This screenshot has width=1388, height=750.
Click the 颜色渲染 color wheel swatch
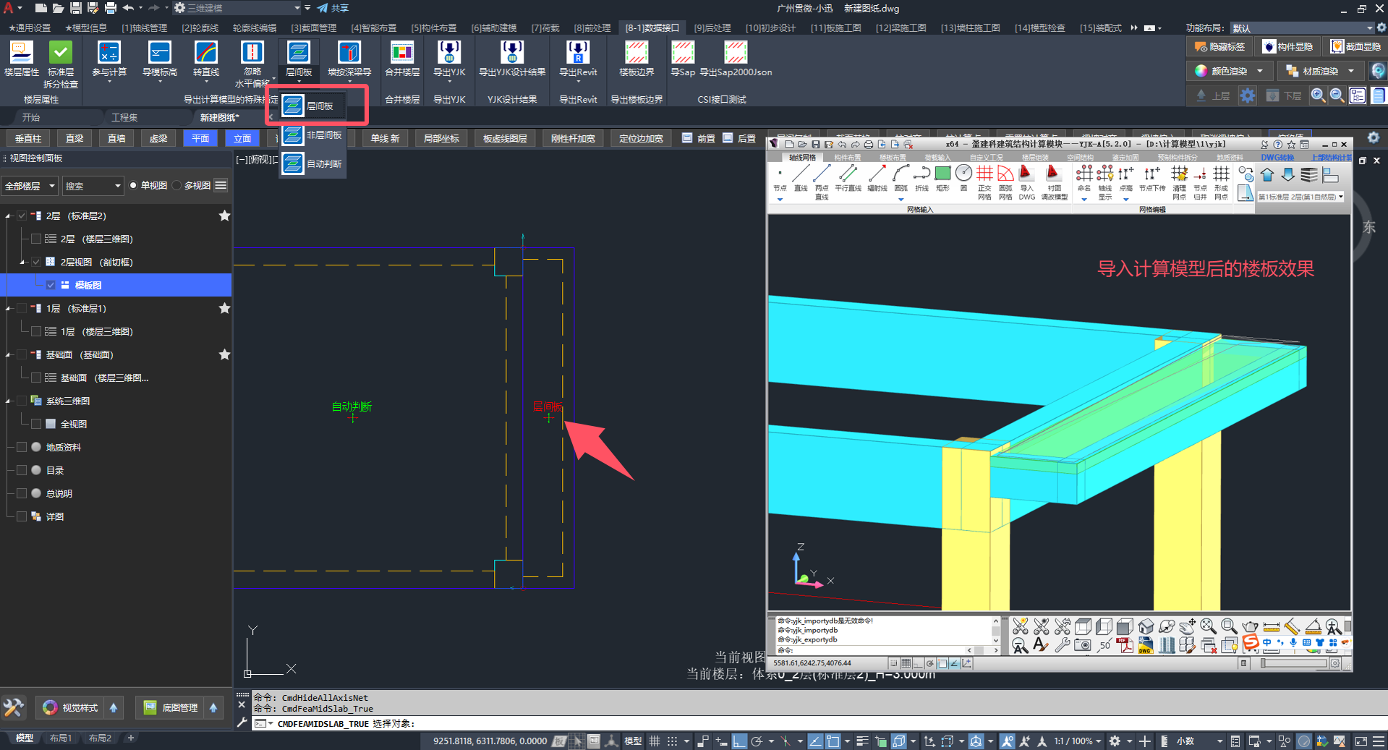click(x=1201, y=71)
